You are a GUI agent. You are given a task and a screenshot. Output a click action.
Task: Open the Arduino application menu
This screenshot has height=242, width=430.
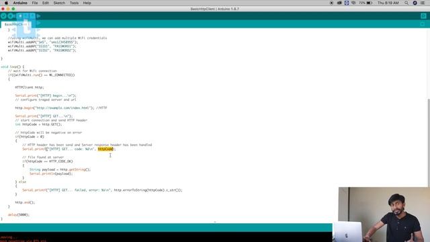click(x=20, y=3)
